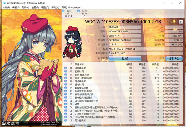The height and width of the screenshot is (127, 186).
Task: Click status circle icon for 重新分配扇区计数 row
Action: point(66,78)
